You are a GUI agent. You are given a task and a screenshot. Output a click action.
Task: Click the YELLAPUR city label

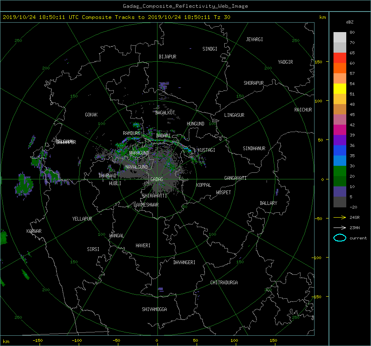pos(82,219)
